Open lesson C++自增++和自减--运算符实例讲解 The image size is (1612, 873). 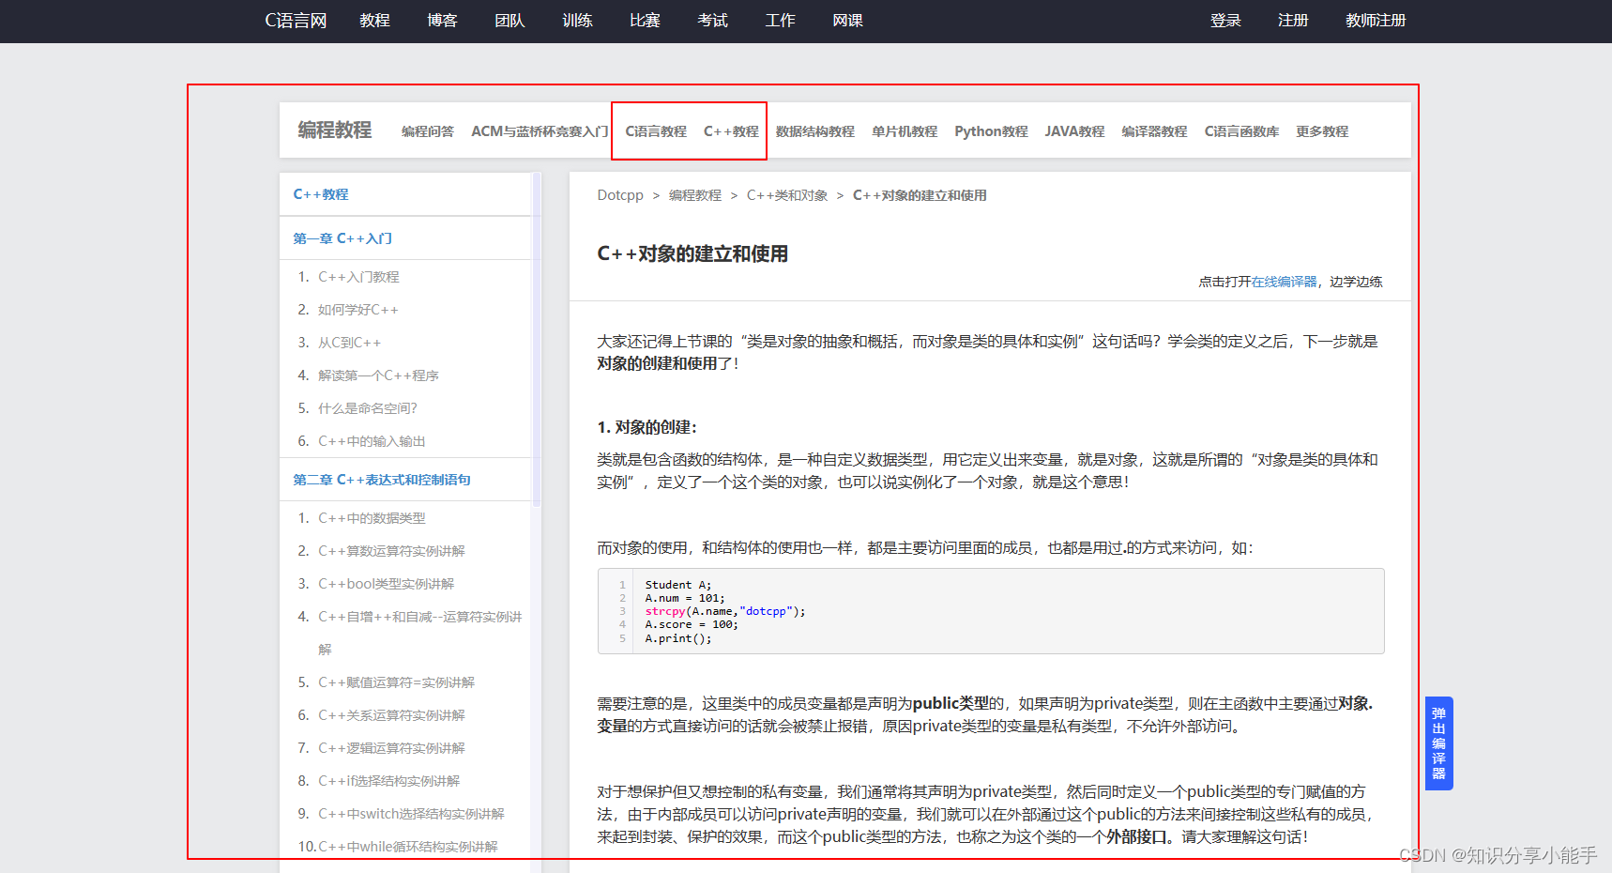coord(419,633)
